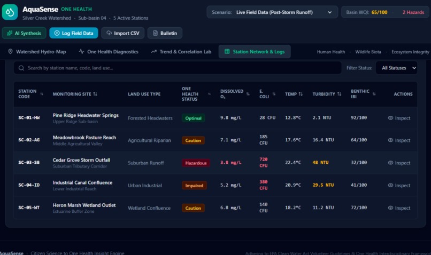The width and height of the screenshot is (431, 255).
Task: Click Pine Ridge Headwater Springs site name
Action: (86, 115)
